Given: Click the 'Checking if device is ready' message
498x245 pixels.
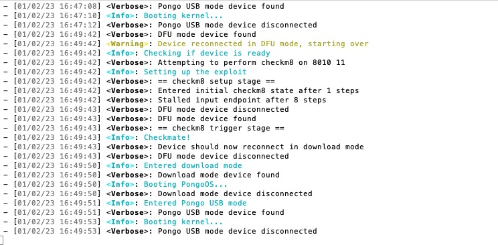Looking at the screenshot, I should tap(207, 53).
